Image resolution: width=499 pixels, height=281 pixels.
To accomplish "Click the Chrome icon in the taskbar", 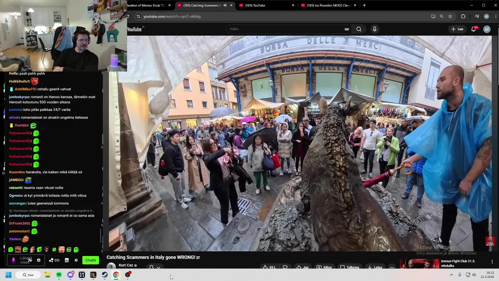I will [116, 275].
